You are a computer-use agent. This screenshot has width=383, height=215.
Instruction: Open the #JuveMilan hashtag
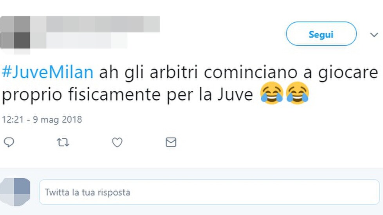point(48,72)
